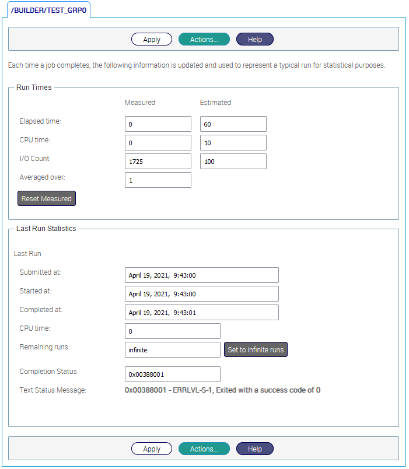Image resolution: width=409 pixels, height=469 pixels.
Task: Open Help from the top button bar
Action: point(254,40)
